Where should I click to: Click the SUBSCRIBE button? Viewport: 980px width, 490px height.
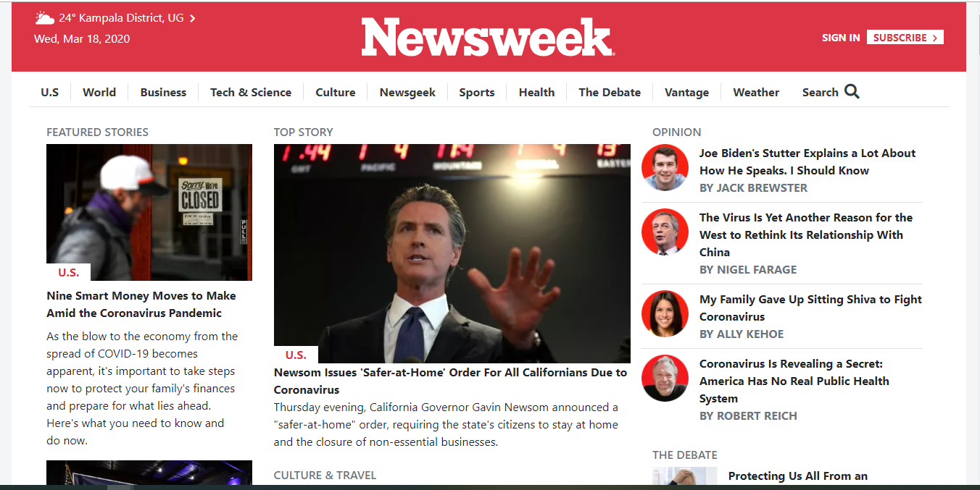pos(905,38)
